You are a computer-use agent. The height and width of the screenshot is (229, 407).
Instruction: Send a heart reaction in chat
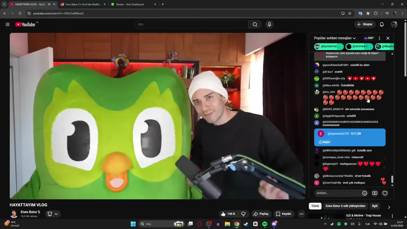[x=385, y=193]
